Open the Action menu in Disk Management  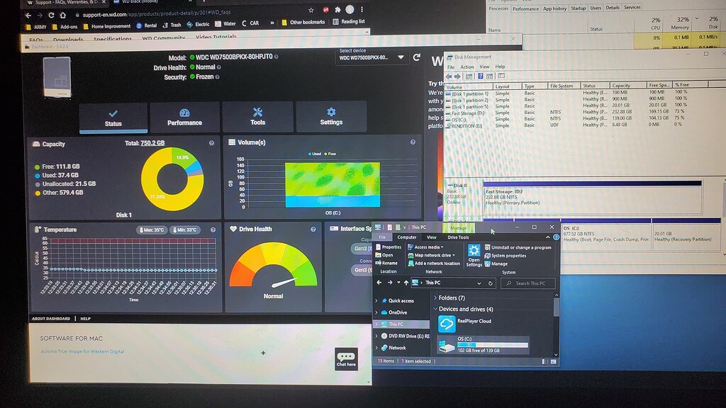tap(467, 67)
